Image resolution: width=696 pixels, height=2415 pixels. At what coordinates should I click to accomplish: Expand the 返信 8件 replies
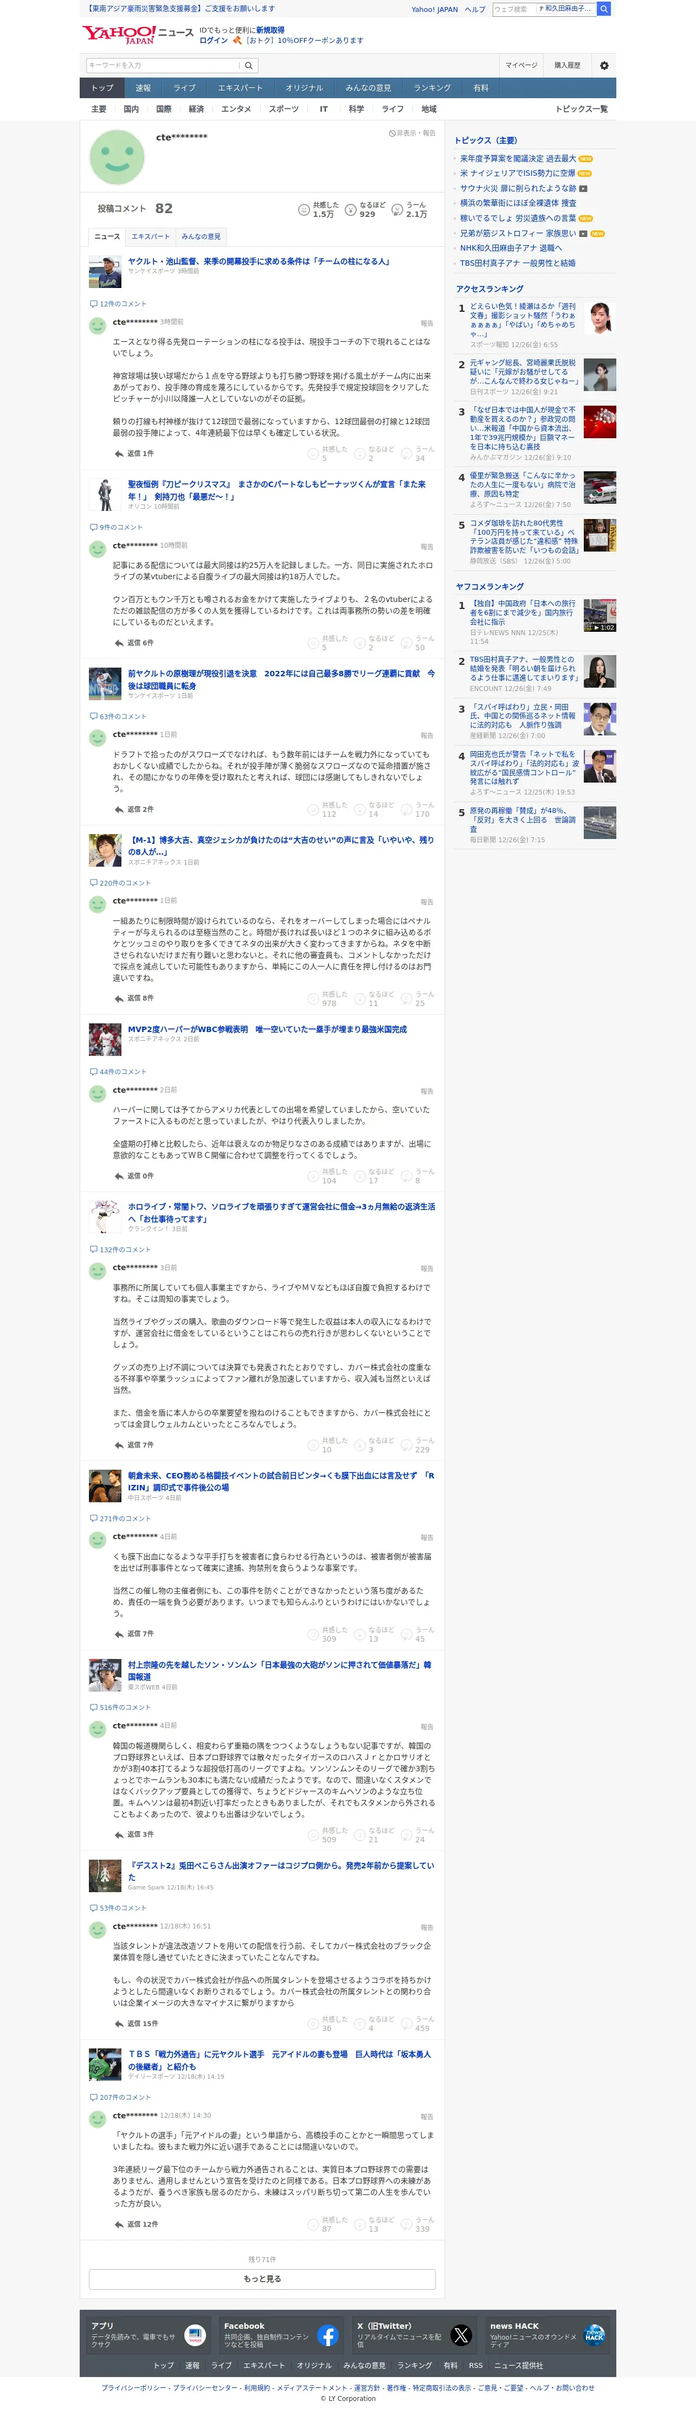coord(134,998)
